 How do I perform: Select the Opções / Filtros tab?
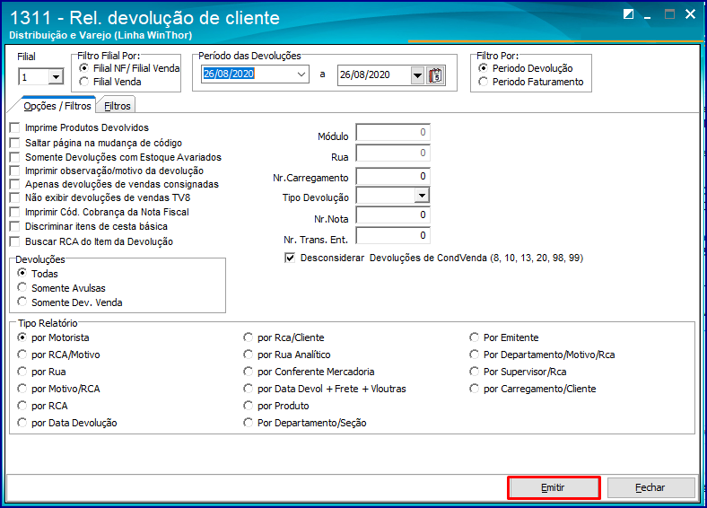pos(57,106)
